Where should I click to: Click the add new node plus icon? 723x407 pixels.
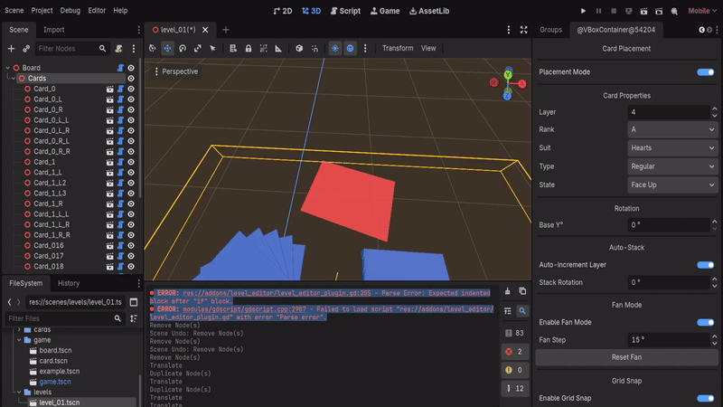click(11, 48)
